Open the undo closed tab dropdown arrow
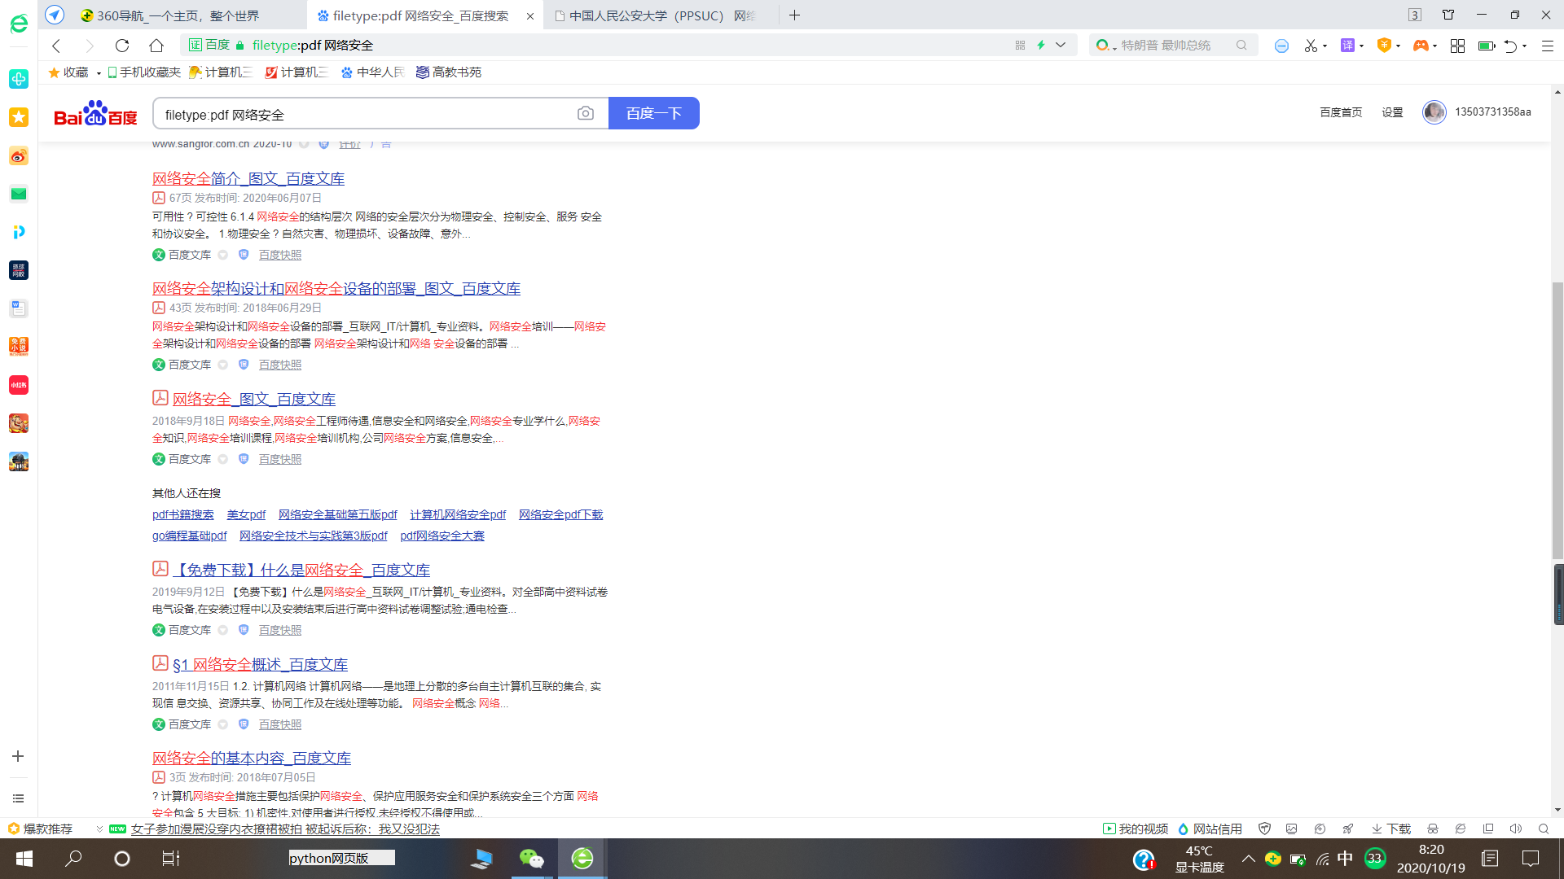The height and width of the screenshot is (879, 1564). (1524, 46)
